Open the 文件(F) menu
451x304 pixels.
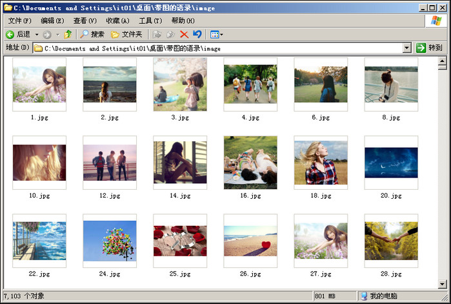pyautogui.click(x=19, y=21)
